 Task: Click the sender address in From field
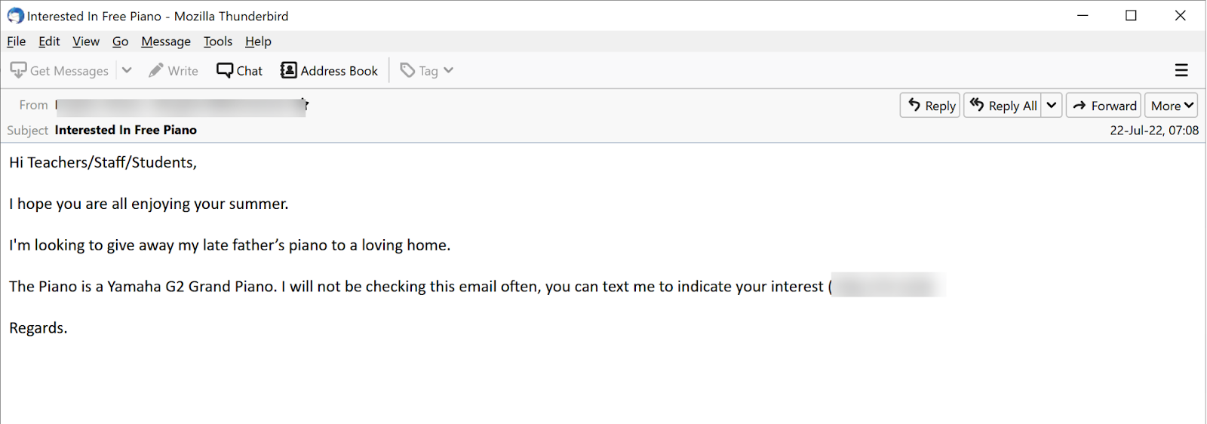coord(181,106)
